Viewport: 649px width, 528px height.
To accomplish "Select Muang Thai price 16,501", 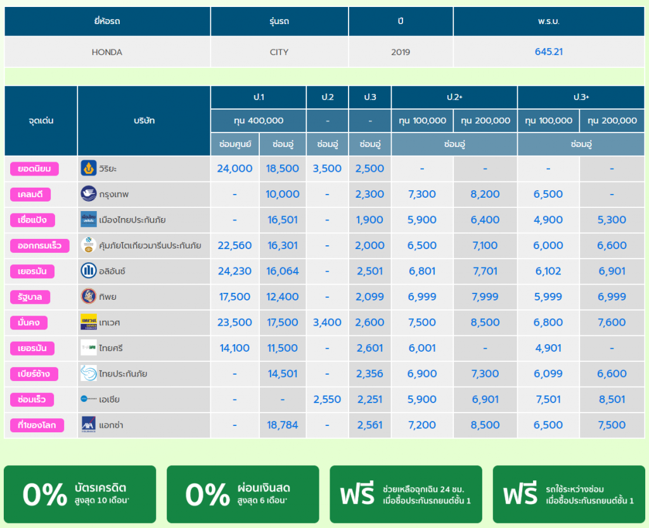I will pos(282,220).
